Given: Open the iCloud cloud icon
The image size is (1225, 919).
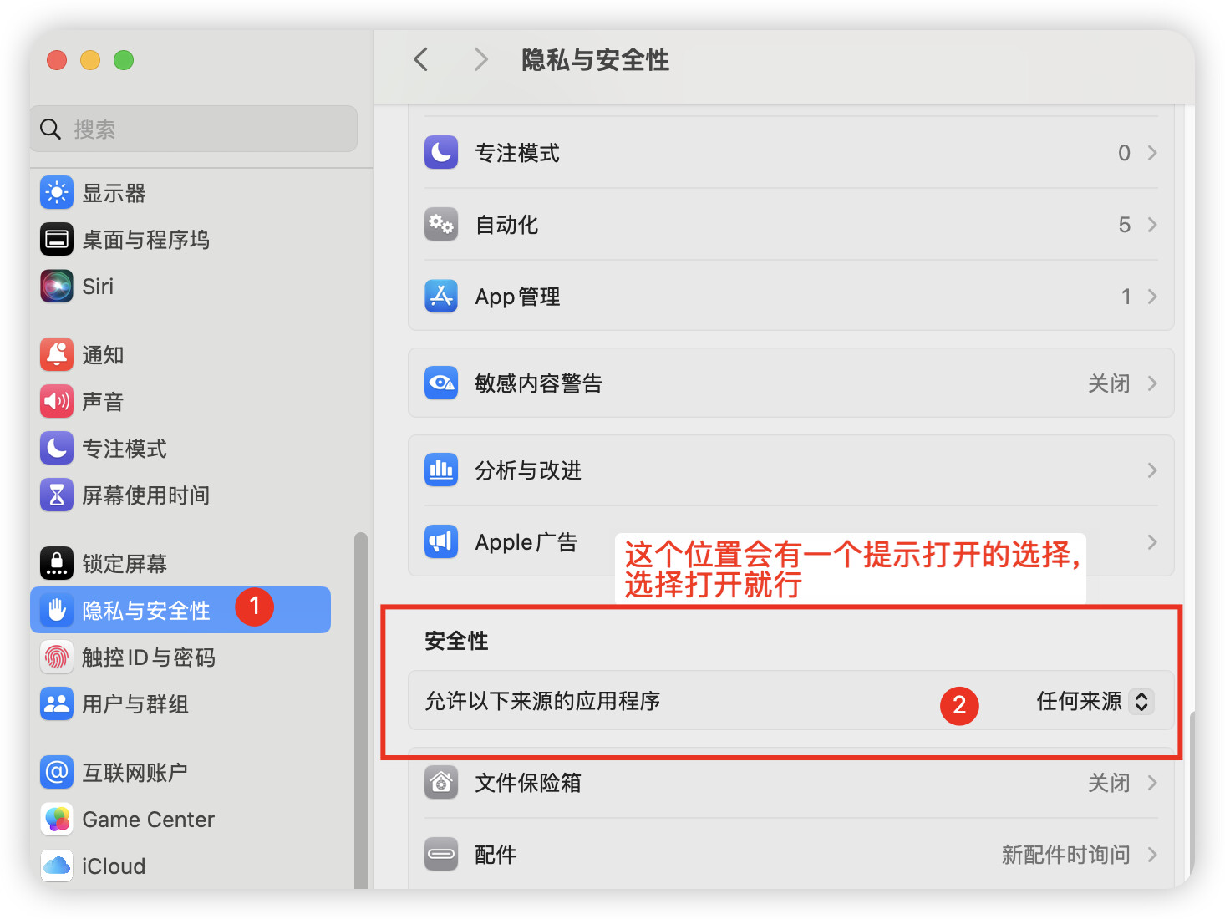Looking at the screenshot, I should point(57,866).
